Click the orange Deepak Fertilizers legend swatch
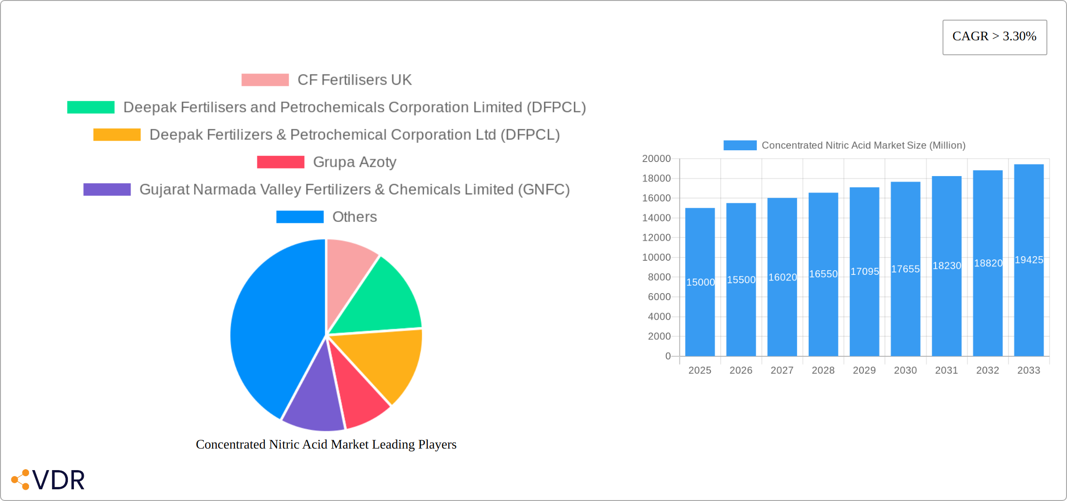Screen dimensions: 1067x501 117,134
